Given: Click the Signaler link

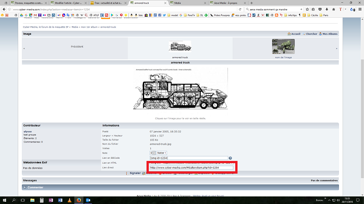Looking at the screenshot, I should (x=133, y=173).
